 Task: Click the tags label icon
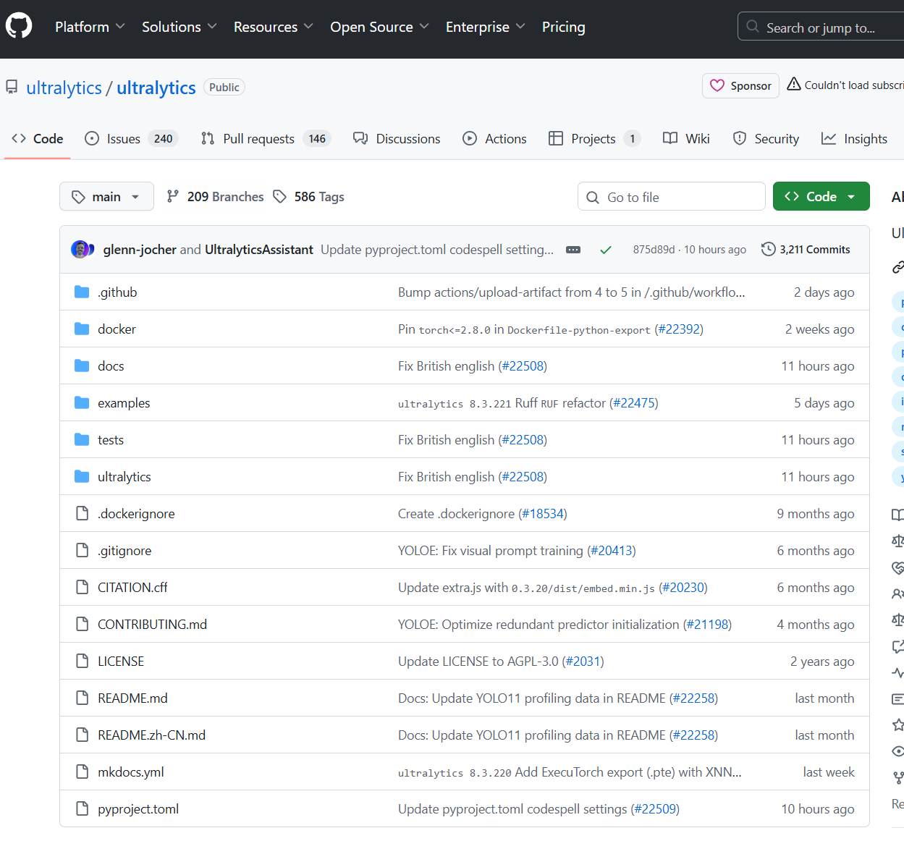(279, 196)
